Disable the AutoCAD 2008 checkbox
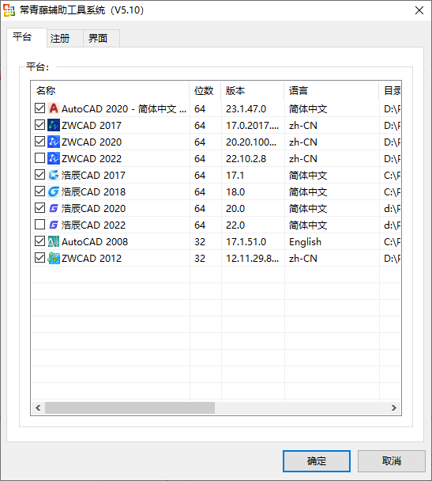 tap(39, 241)
